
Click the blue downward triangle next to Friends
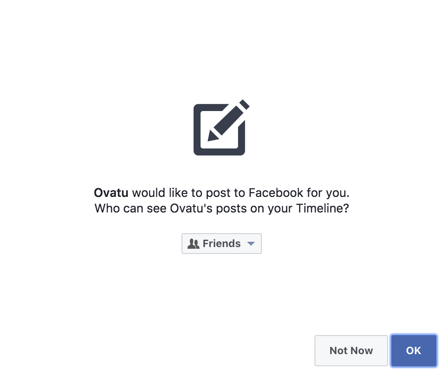click(251, 244)
